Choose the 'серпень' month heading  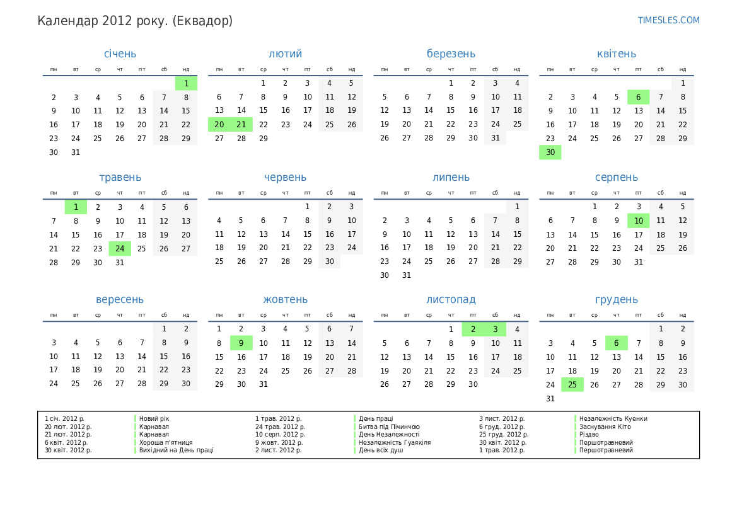616,178
